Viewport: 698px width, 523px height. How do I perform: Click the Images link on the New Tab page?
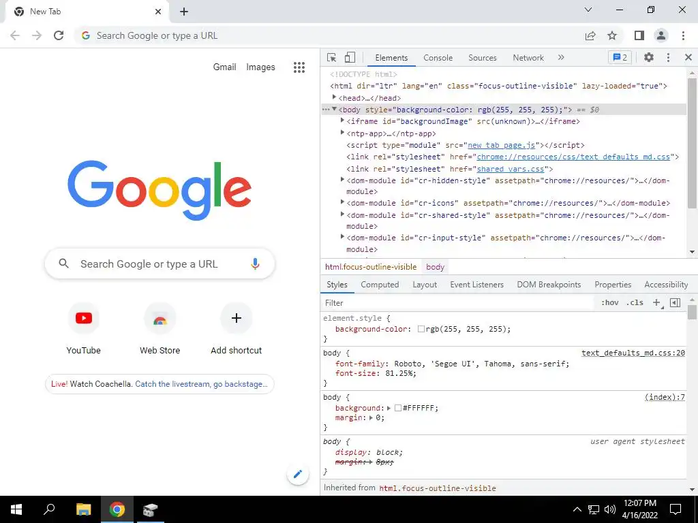[x=260, y=67]
